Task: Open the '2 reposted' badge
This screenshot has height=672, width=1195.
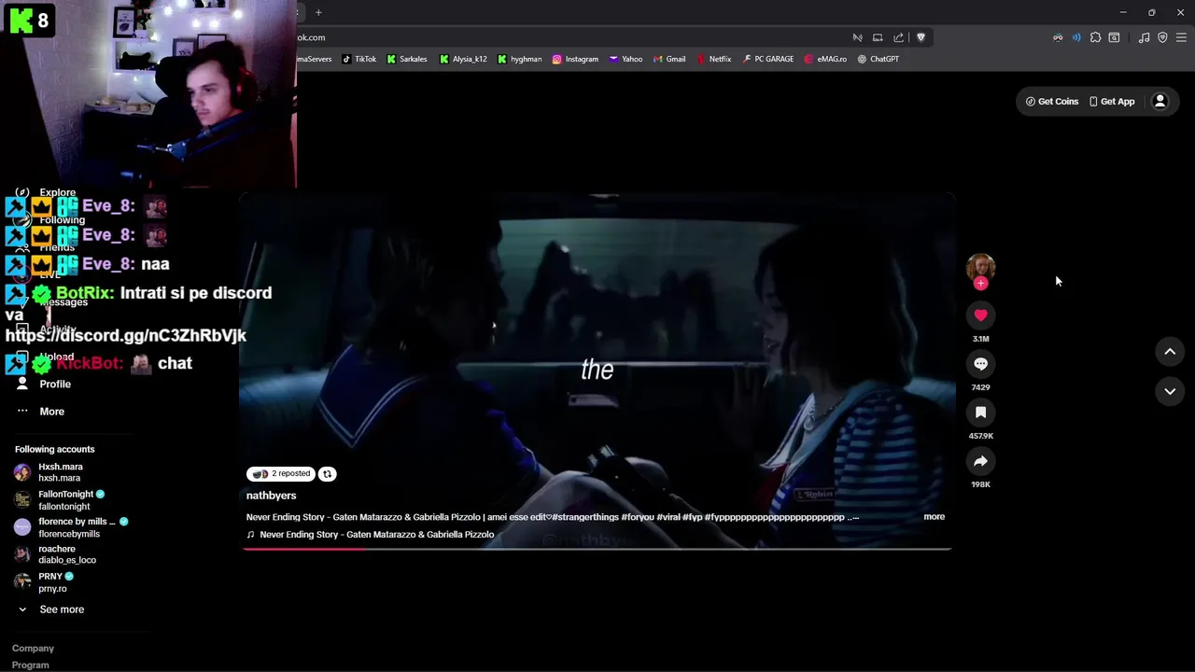Action: point(281,474)
